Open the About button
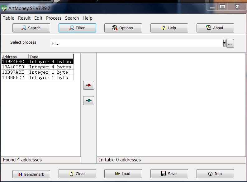 point(215,28)
